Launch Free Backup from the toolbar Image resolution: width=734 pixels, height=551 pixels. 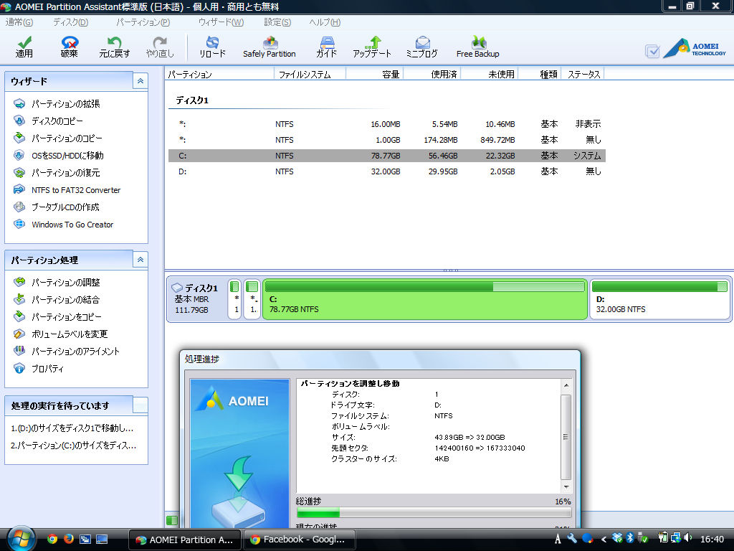(477, 47)
